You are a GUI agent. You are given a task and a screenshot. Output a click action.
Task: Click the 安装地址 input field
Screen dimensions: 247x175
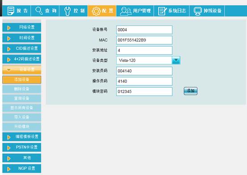tap(144, 50)
